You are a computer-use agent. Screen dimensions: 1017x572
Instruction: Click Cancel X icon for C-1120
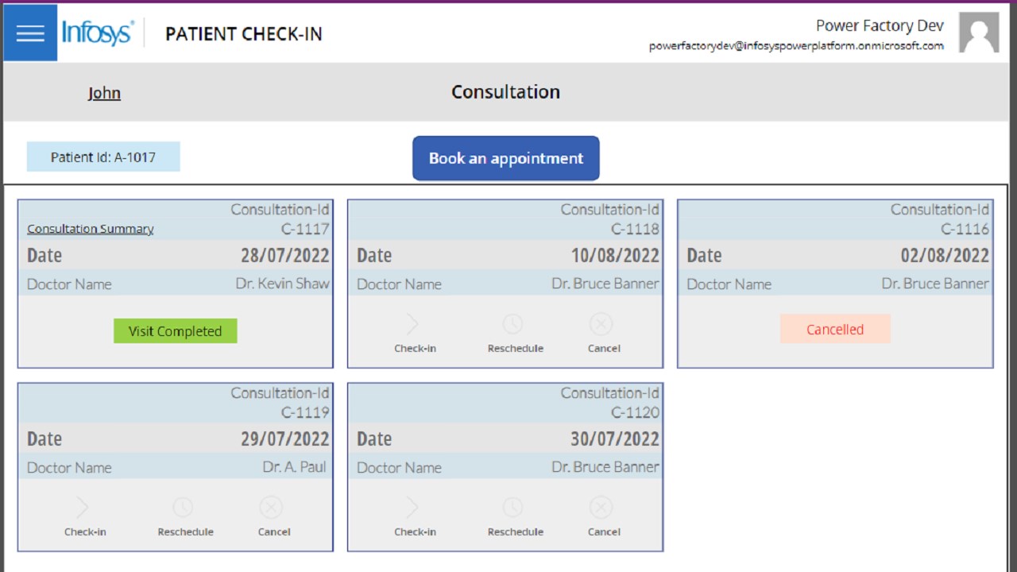click(x=601, y=508)
